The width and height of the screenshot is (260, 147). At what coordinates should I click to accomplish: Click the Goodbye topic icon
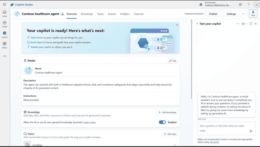click(x=27, y=144)
